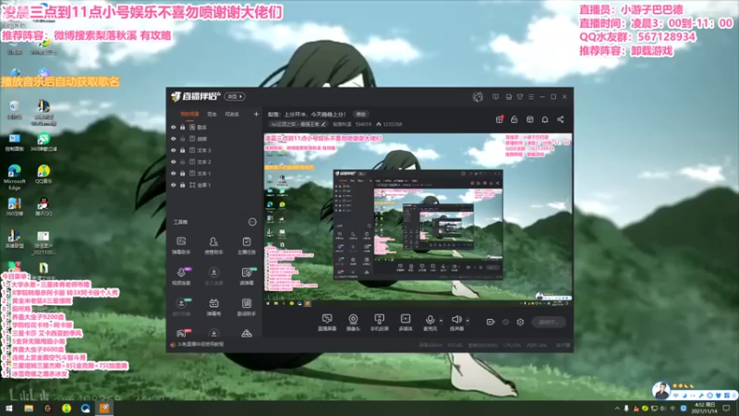The height and width of the screenshot is (416, 739).
Task: Toggle the lock on the 文本 2 layer
Action: coord(182,162)
